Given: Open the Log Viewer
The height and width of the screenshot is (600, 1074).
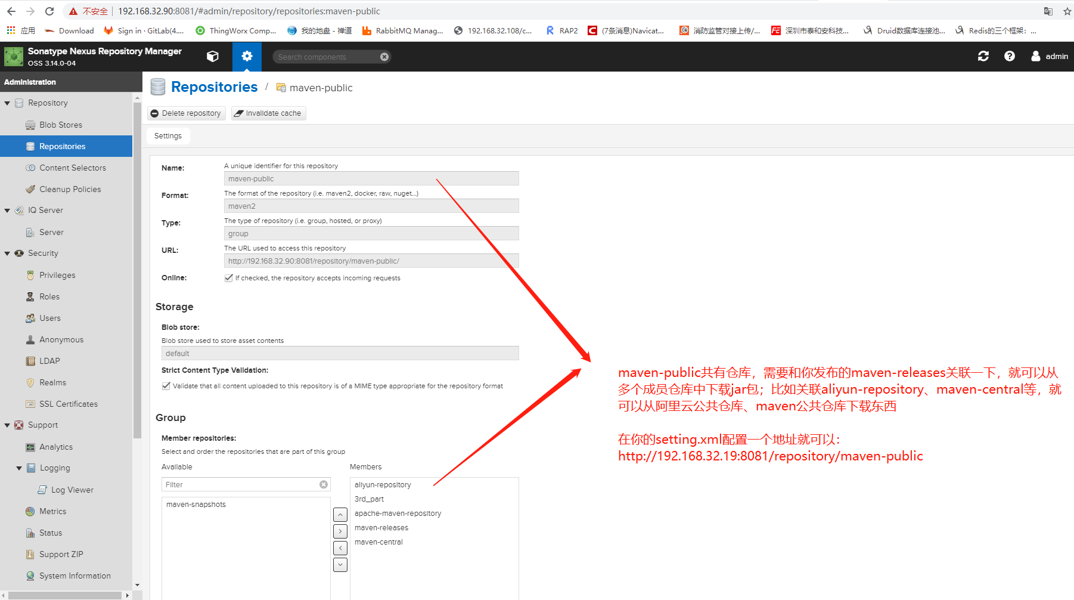Looking at the screenshot, I should click(x=72, y=490).
